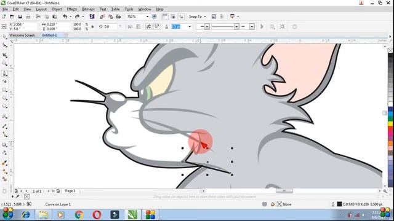Undo the last action
This screenshot has width=394, height=221.
[65, 17]
